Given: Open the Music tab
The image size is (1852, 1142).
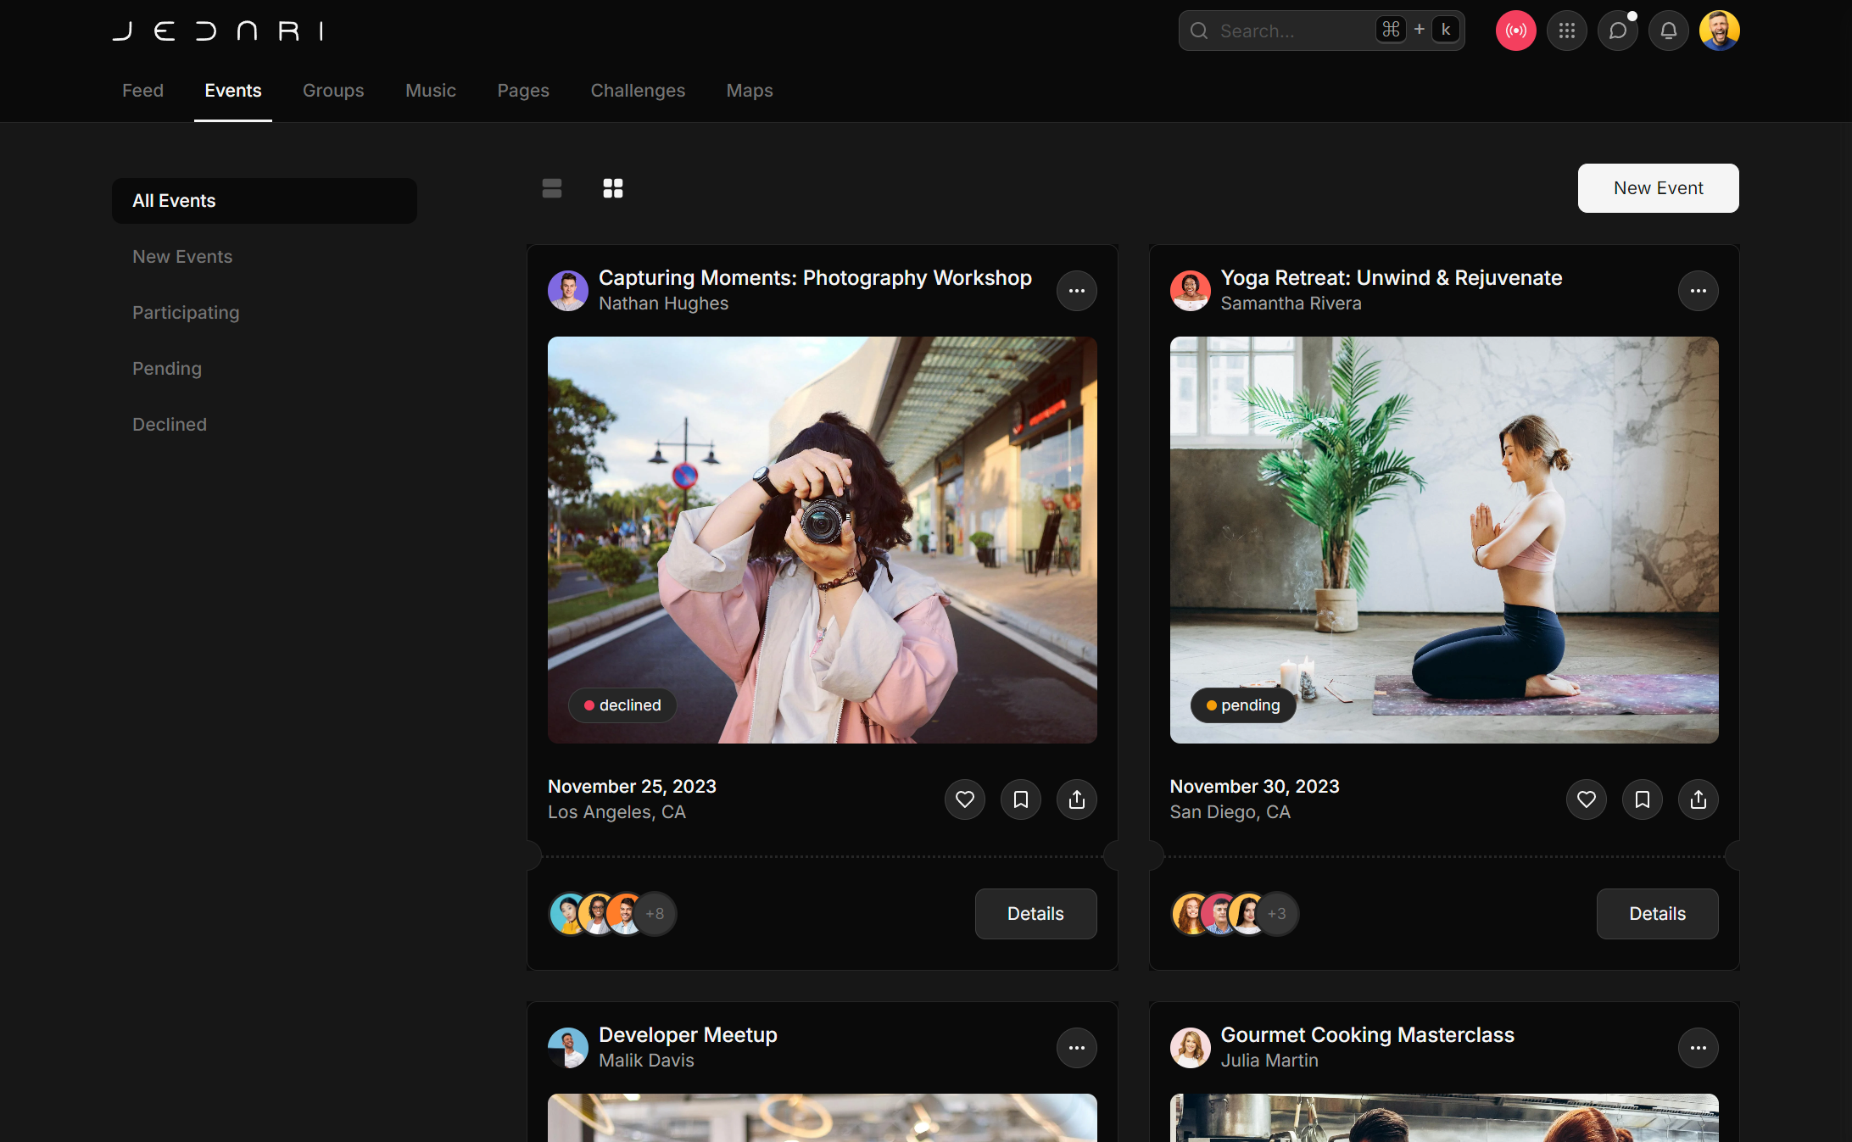Looking at the screenshot, I should tap(431, 91).
